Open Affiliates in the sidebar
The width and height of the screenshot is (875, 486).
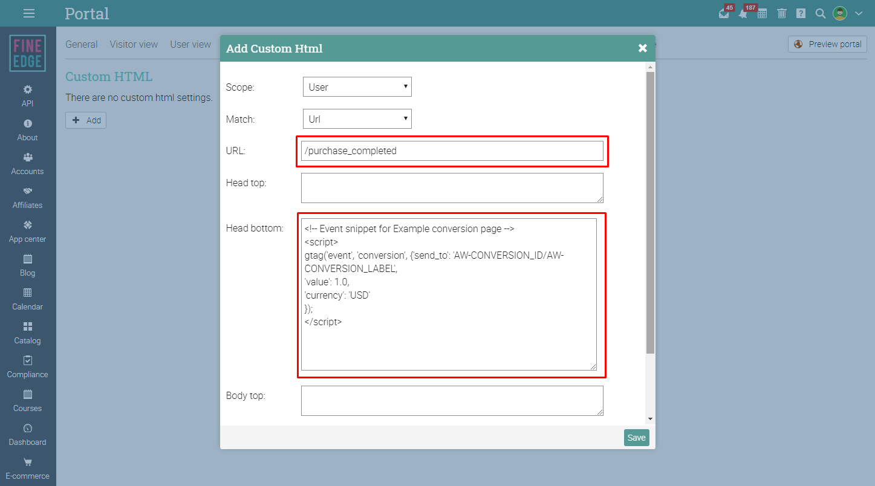coord(28,198)
